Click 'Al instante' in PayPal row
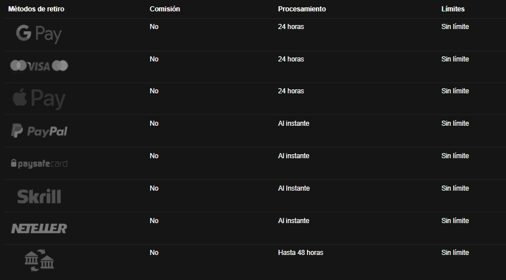Viewport: 506px width, 280px height. pos(294,123)
